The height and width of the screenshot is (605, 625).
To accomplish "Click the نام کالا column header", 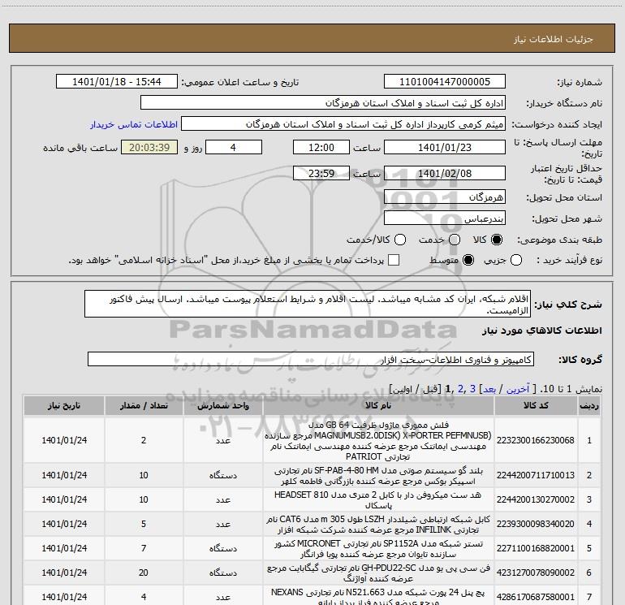I will 378,405.
